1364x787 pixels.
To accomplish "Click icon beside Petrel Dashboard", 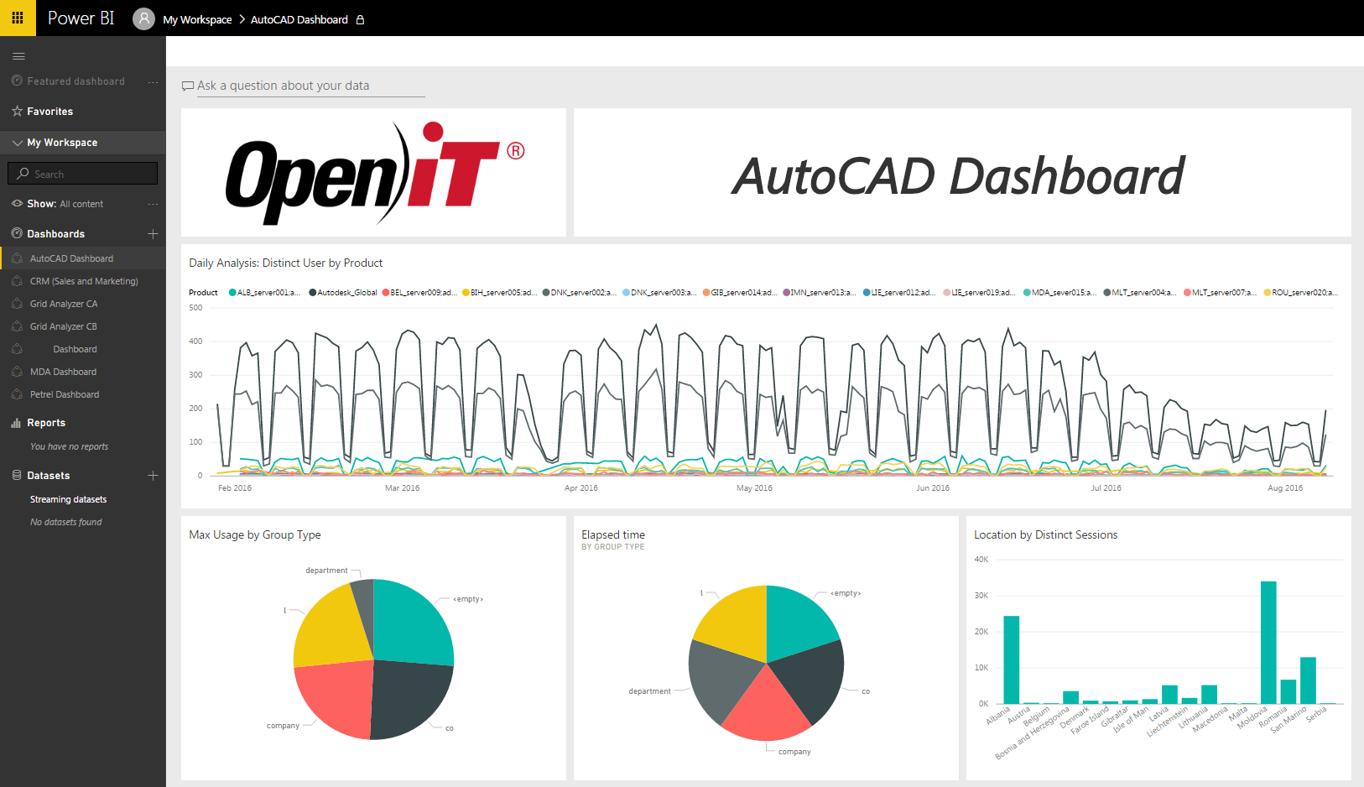I will pos(17,394).
